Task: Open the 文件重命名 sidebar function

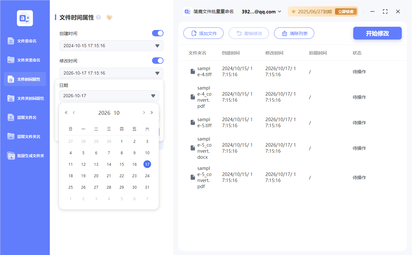Action: tap(25, 40)
